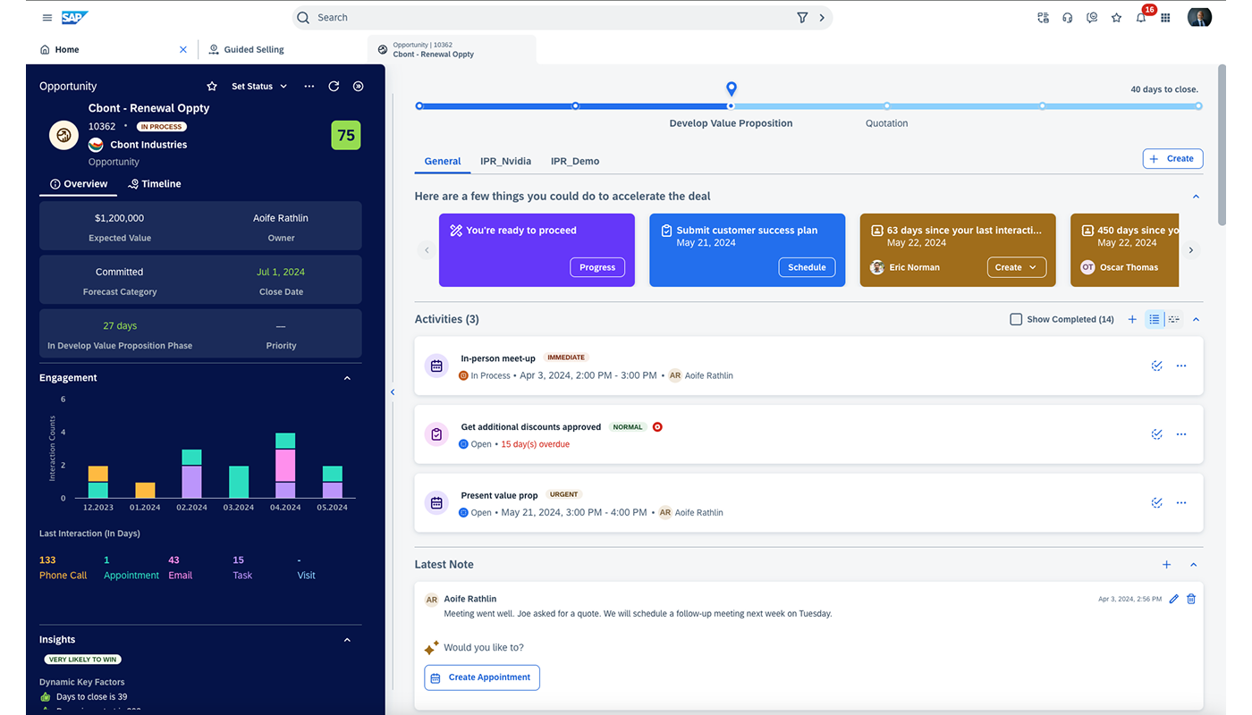The image size is (1252, 715).
Task: Enable the Show Completed checkbox
Action: click(x=1016, y=319)
